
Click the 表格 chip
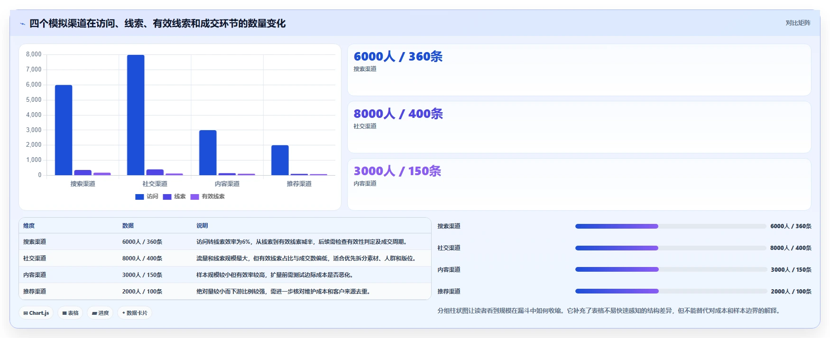(70, 313)
